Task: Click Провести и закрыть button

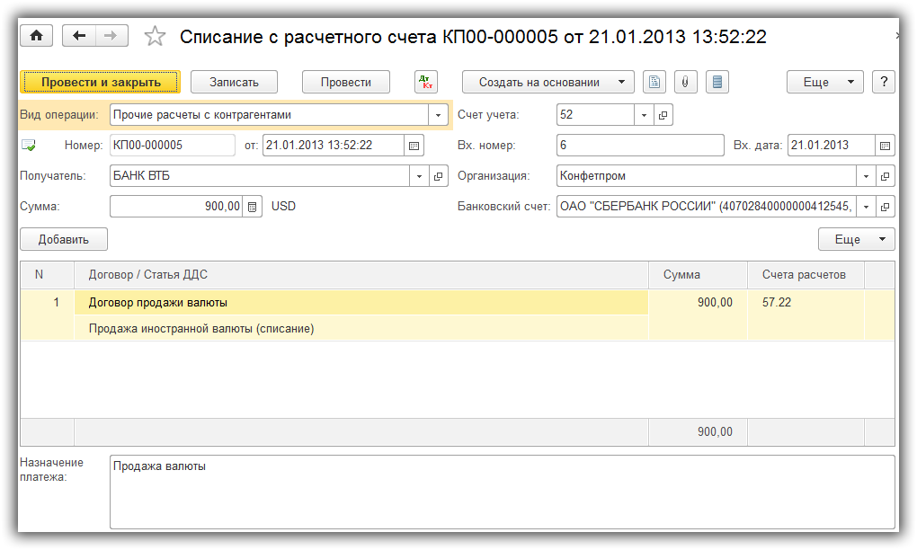Action: click(101, 82)
